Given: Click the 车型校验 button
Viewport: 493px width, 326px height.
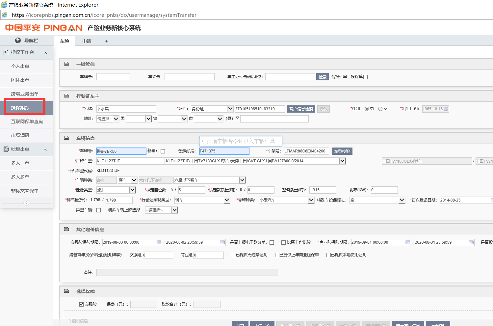Looking at the screenshot, I should pos(342,151).
